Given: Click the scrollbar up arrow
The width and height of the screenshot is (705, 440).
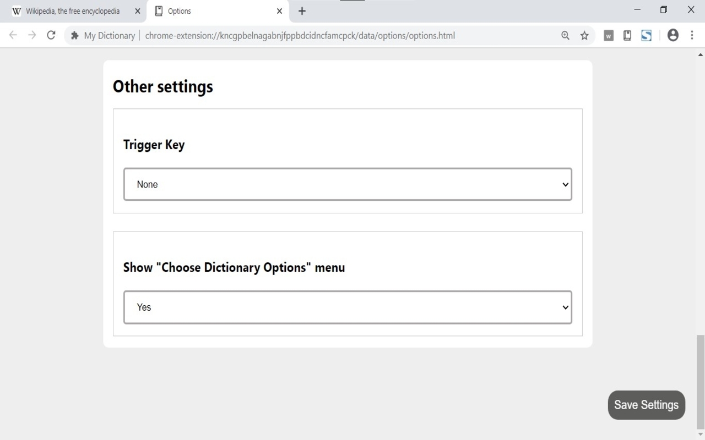Looking at the screenshot, I should (701, 54).
